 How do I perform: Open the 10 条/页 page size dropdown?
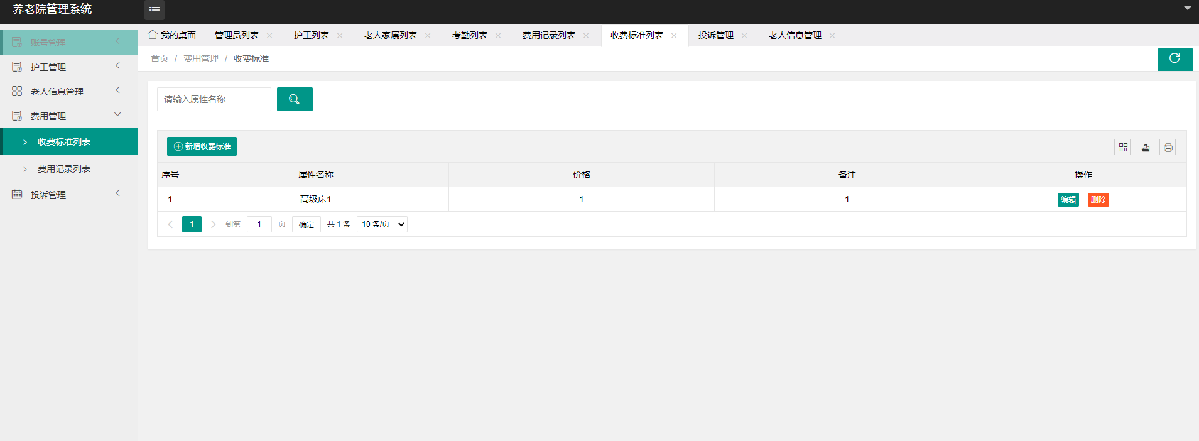(x=382, y=224)
